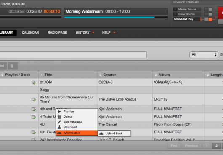The height and width of the screenshot is (155, 223).
Task: Click the red on-air button
Action: coord(220,13)
